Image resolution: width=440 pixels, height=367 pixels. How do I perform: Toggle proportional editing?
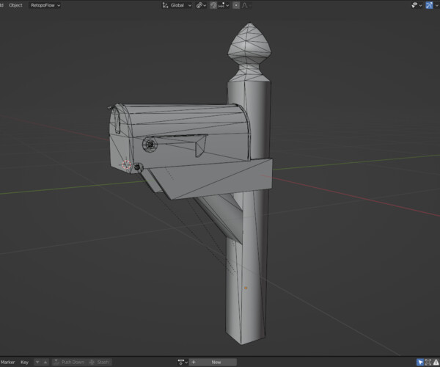[236, 5]
